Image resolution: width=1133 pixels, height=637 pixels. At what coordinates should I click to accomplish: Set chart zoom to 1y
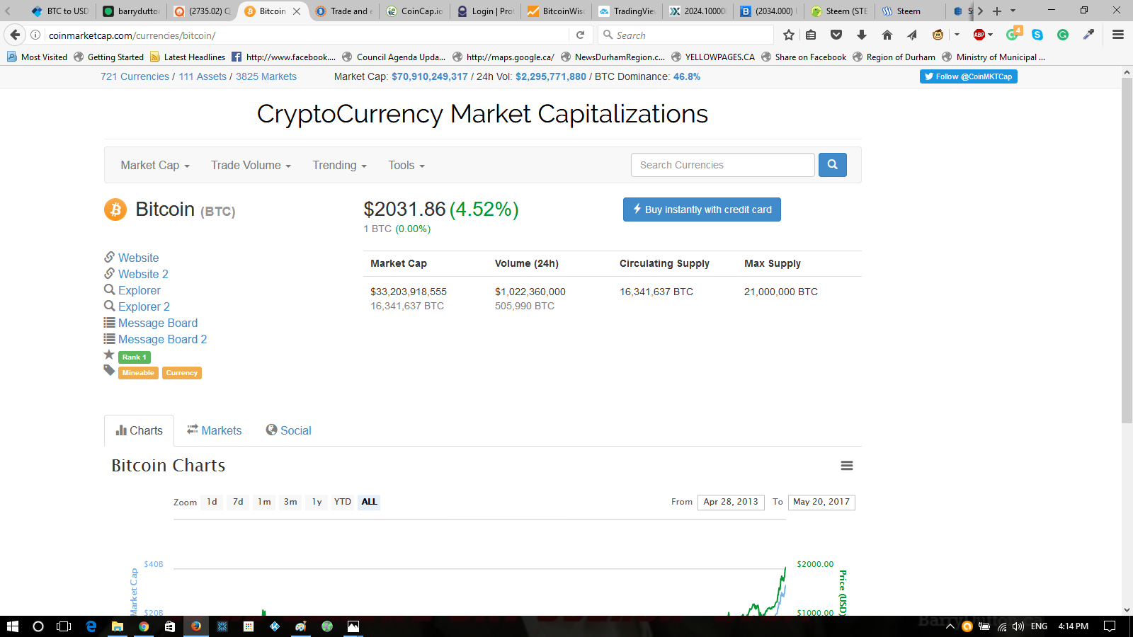click(317, 502)
